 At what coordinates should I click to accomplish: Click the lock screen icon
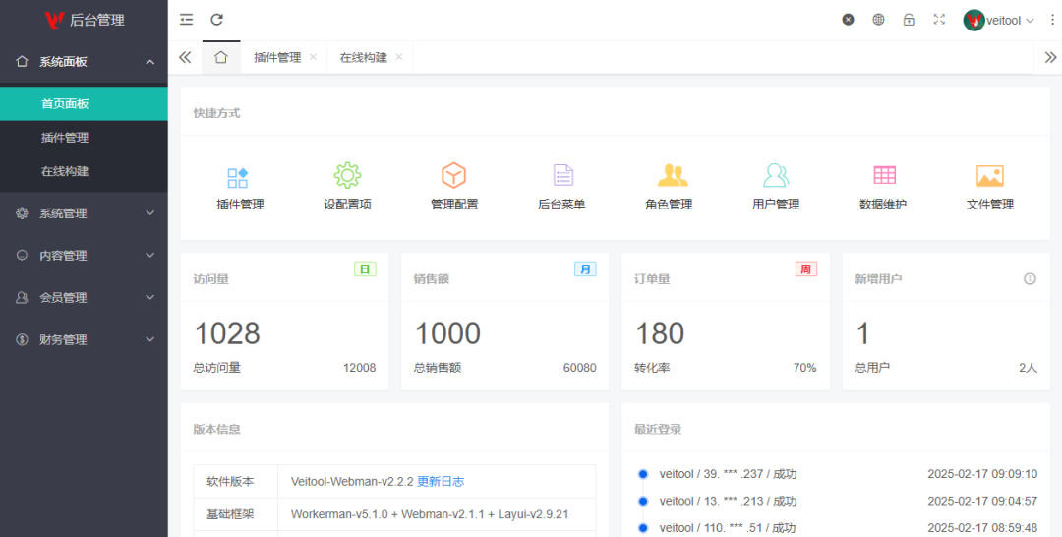(909, 20)
